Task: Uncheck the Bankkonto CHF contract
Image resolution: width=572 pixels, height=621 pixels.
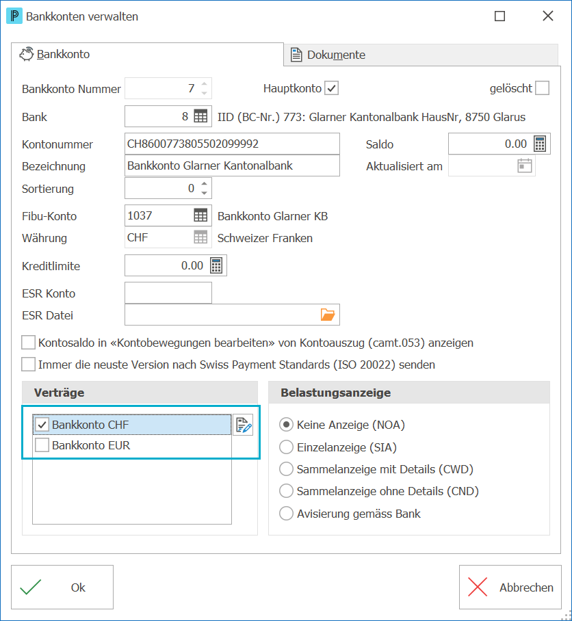Action: pos(42,425)
